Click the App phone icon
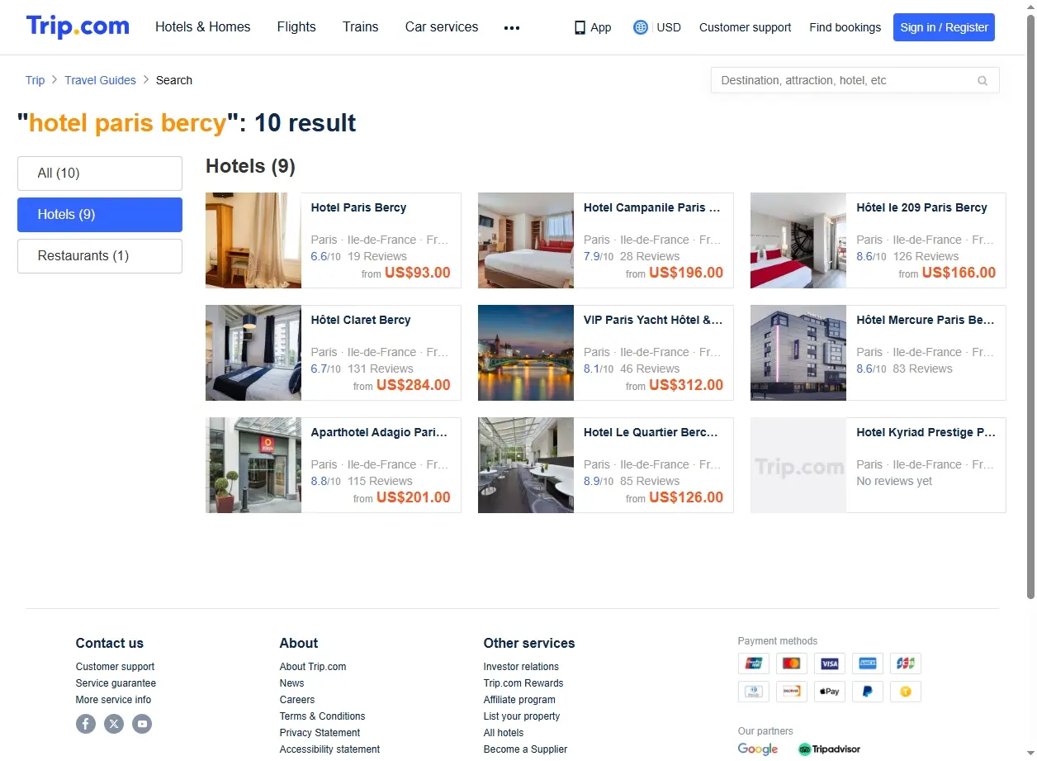Viewport: 1037px width, 761px height. click(580, 27)
